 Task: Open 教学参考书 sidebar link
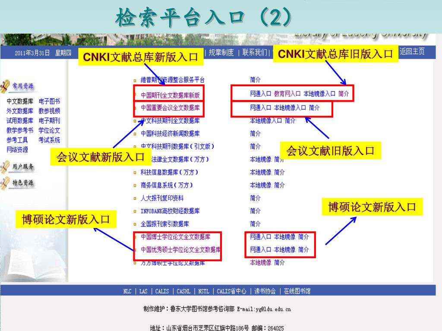coord(20,130)
